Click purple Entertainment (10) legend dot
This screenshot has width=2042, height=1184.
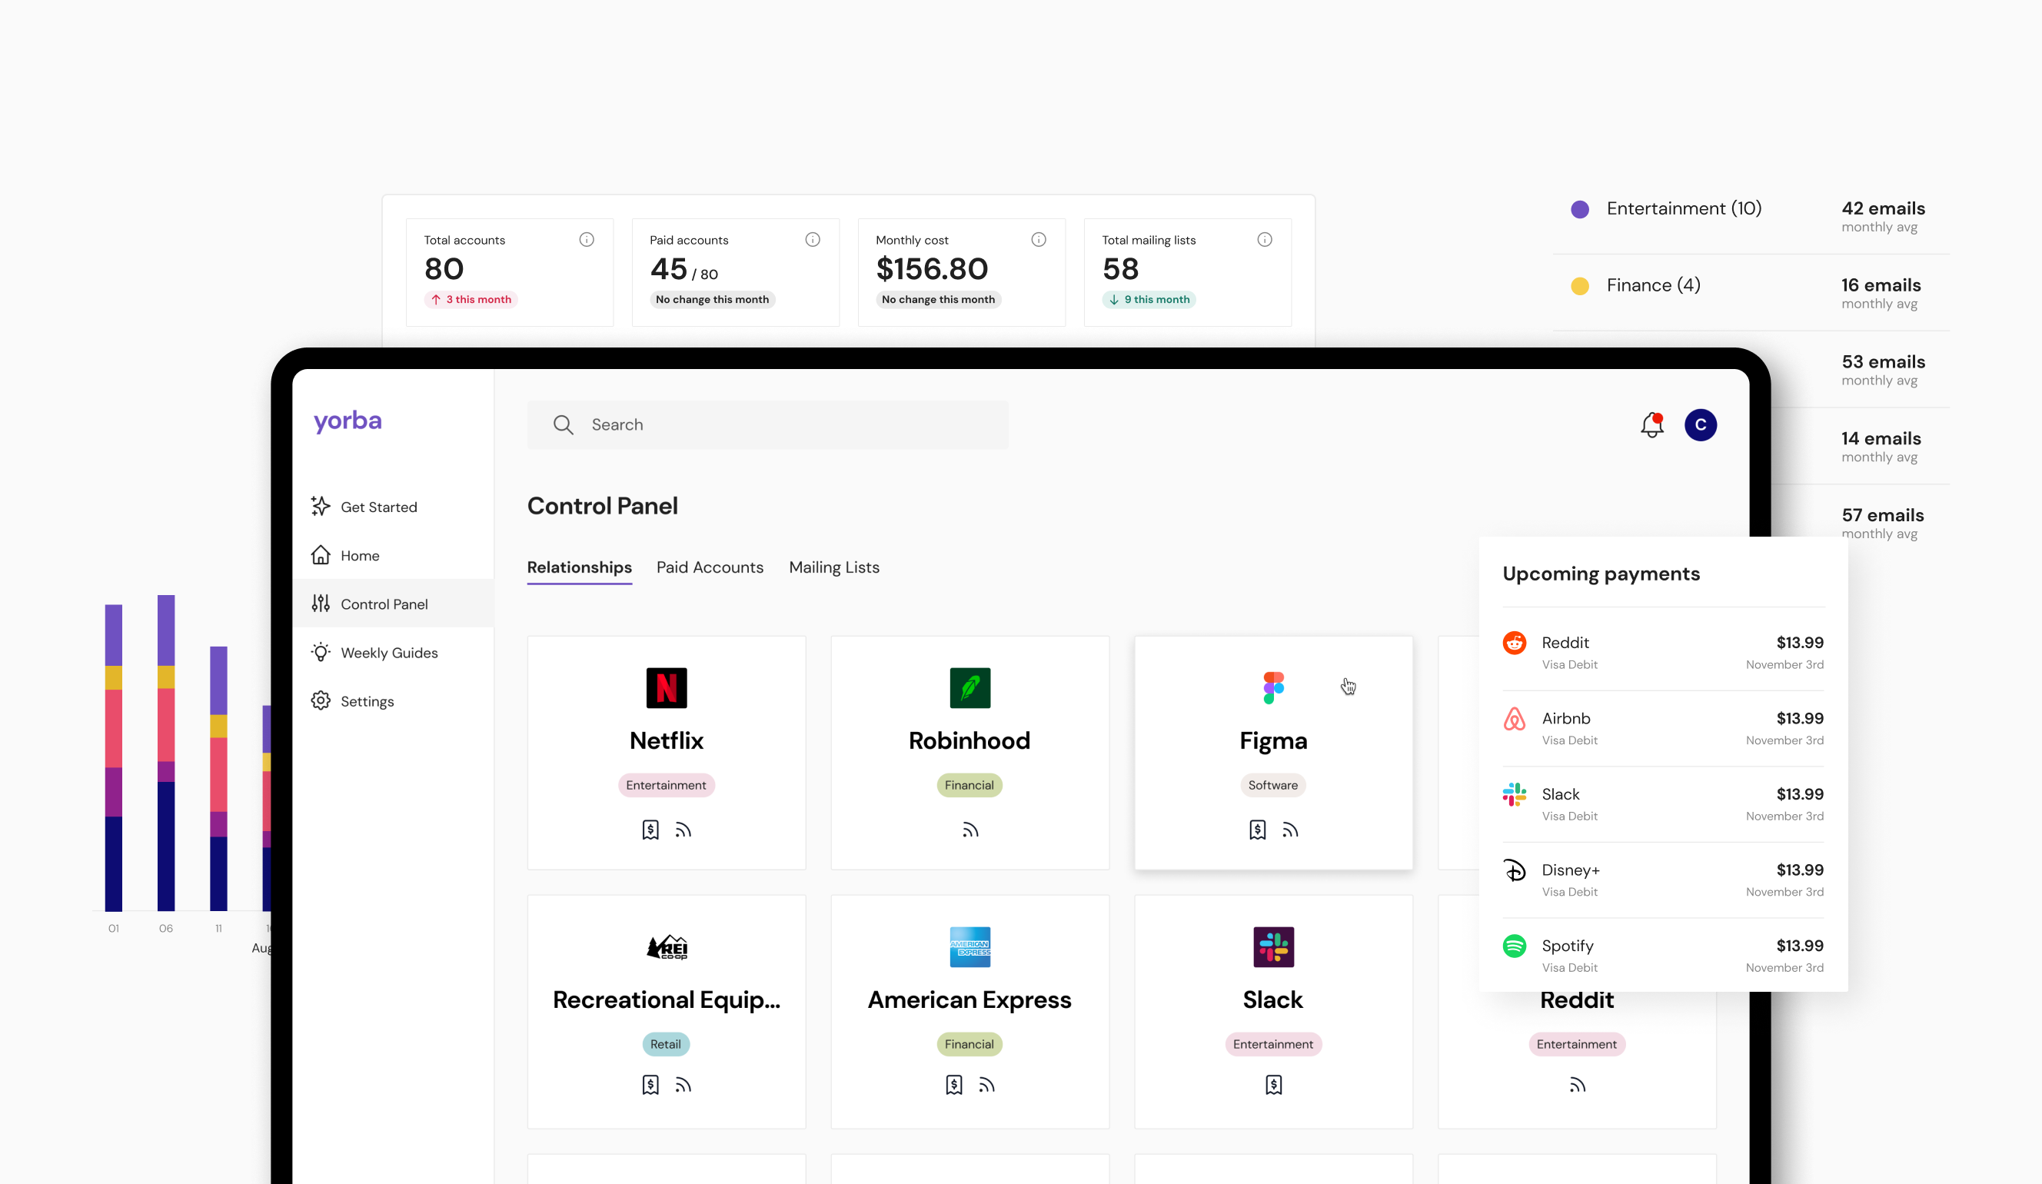point(1580,209)
